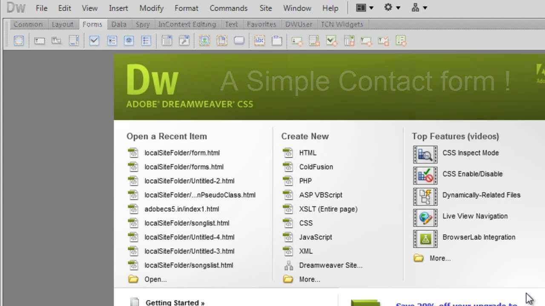Insert Spry Validation Textarea
The width and height of the screenshot is (545, 306).
click(314, 41)
